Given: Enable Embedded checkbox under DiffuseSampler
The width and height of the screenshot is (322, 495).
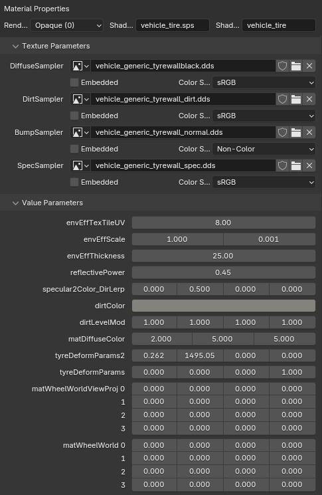Looking at the screenshot, I should point(74,82).
